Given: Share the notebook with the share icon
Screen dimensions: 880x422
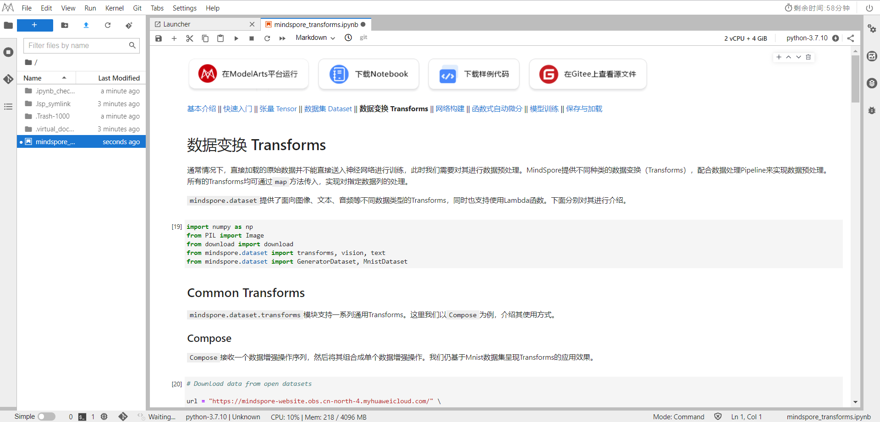Looking at the screenshot, I should (x=851, y=38).
